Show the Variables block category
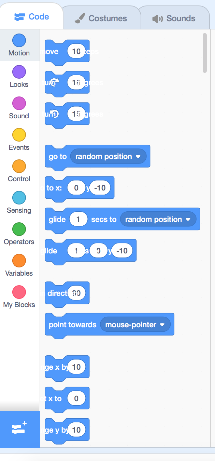This screenshot has height=461, width=215. pyautogui.click(x=19, y=261)
